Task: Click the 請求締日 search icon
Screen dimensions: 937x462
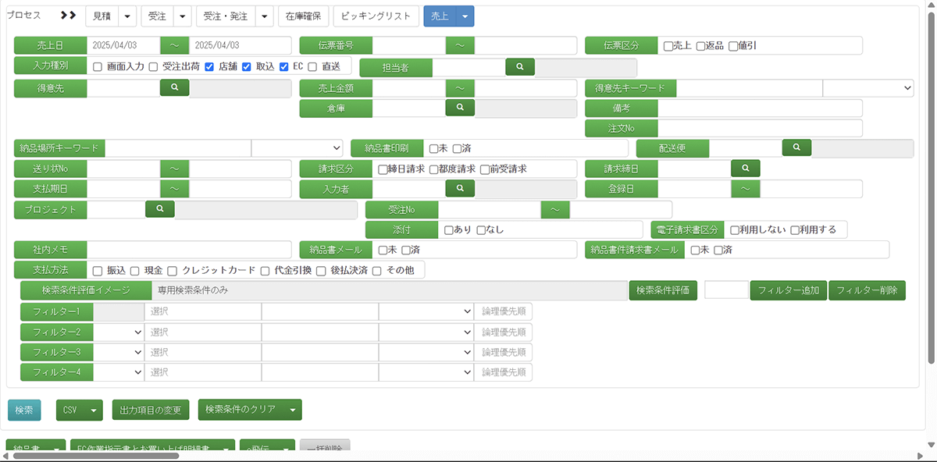Action: click(745, 168)
